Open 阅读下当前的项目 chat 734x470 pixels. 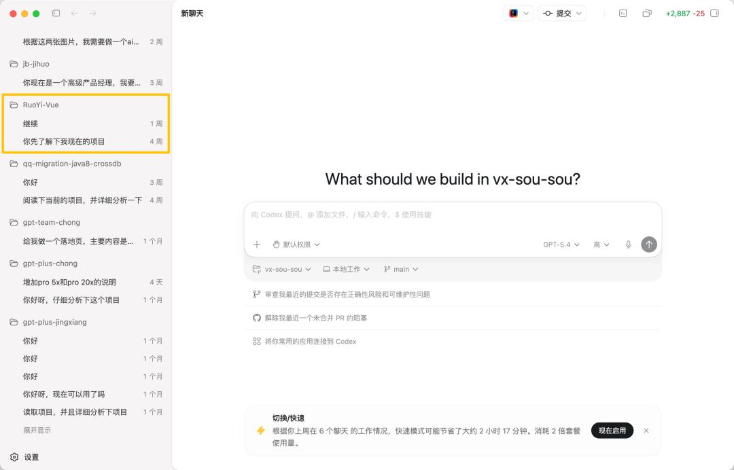point(86,200)
